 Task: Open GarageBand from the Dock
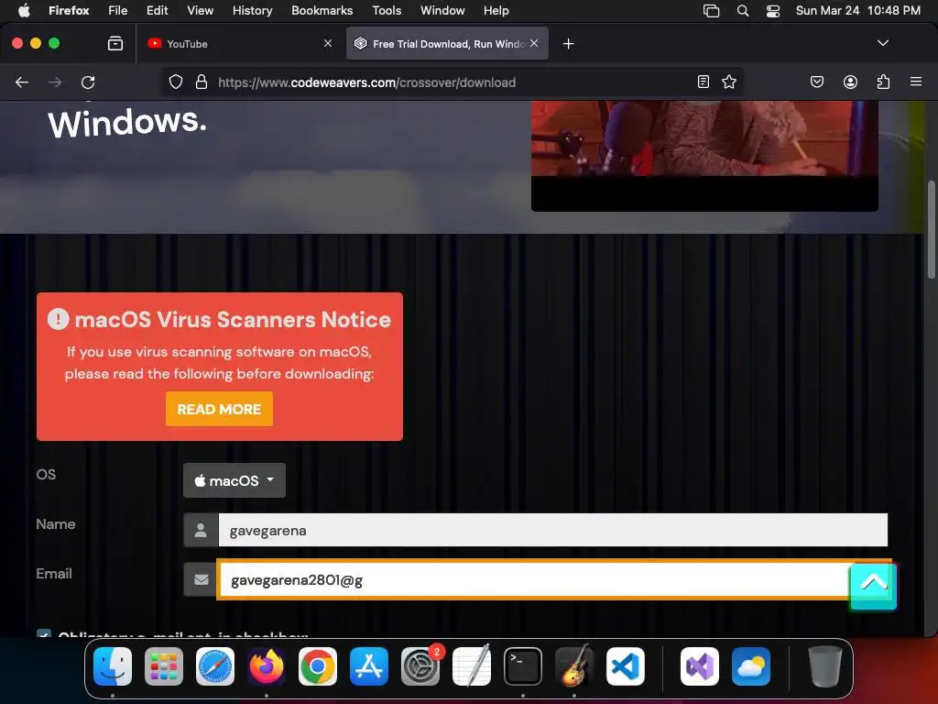click(574, 666)
